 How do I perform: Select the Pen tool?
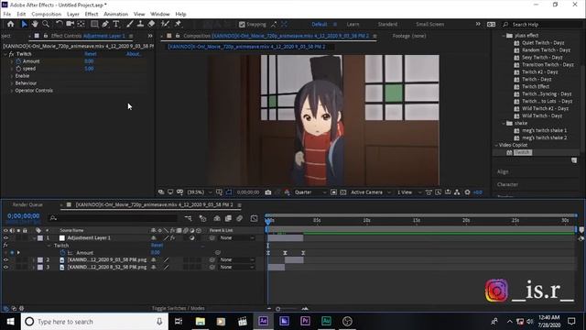click(x=105, y=25)
